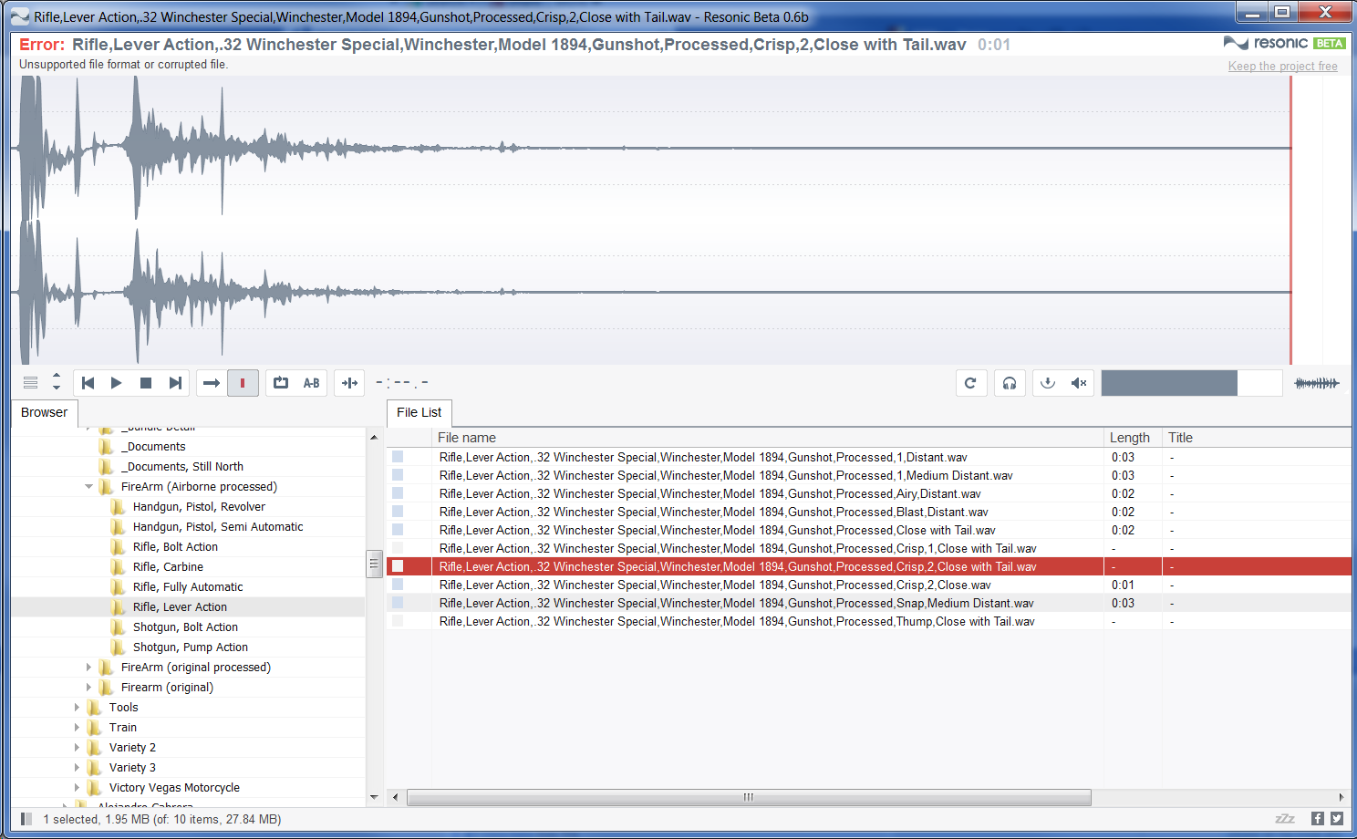Collapse the FireArm (Airborne processed) folder
Image resolution: width=1357 pixels, height=839 pixels.
pos(89,487)
